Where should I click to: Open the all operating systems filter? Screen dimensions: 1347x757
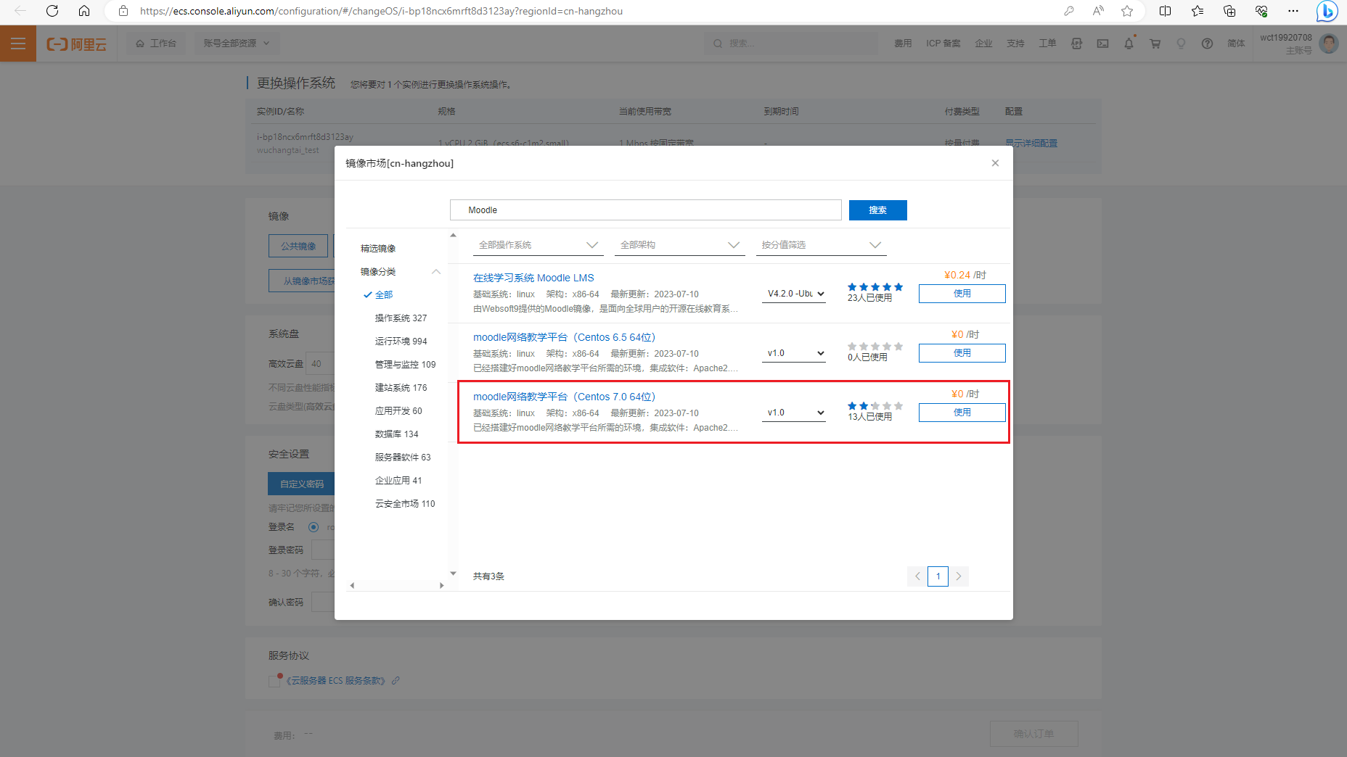pyautogui.click(x=538, y=245)
